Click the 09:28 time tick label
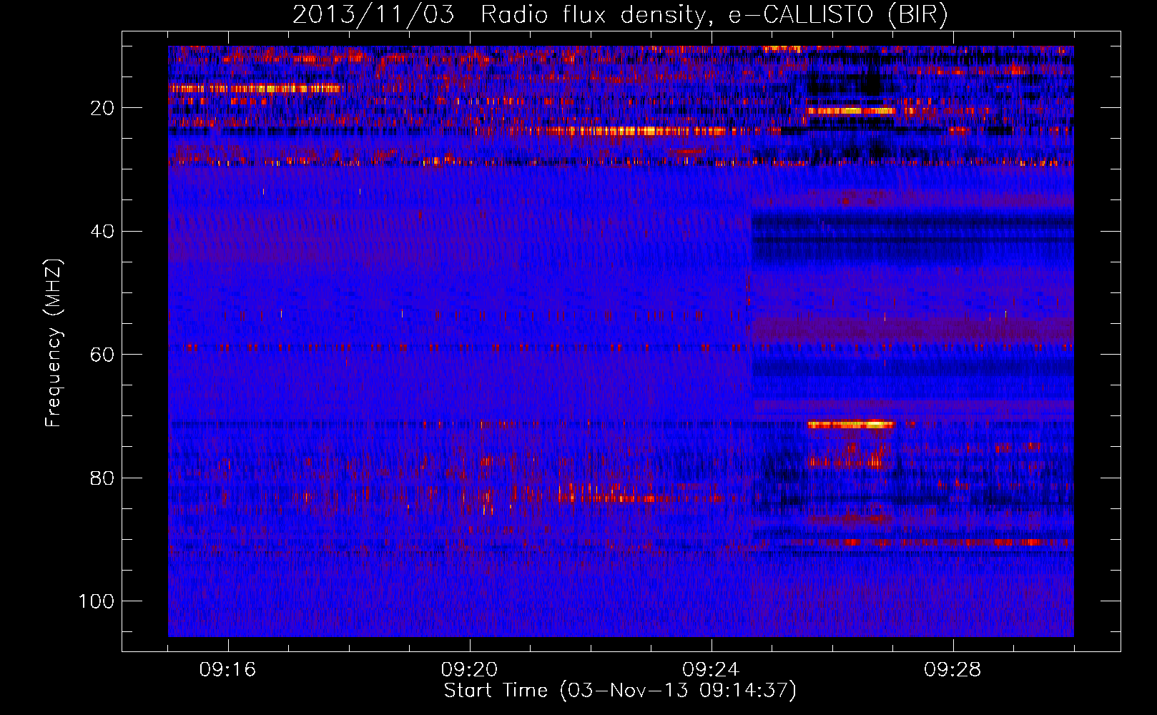This screenshot has width=1157, height=715. [953, 670]
